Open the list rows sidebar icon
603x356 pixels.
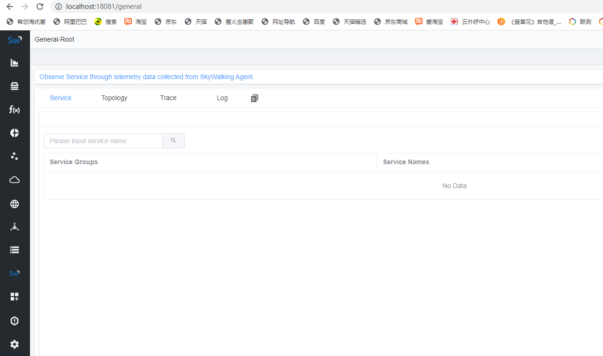pos(15,250)
